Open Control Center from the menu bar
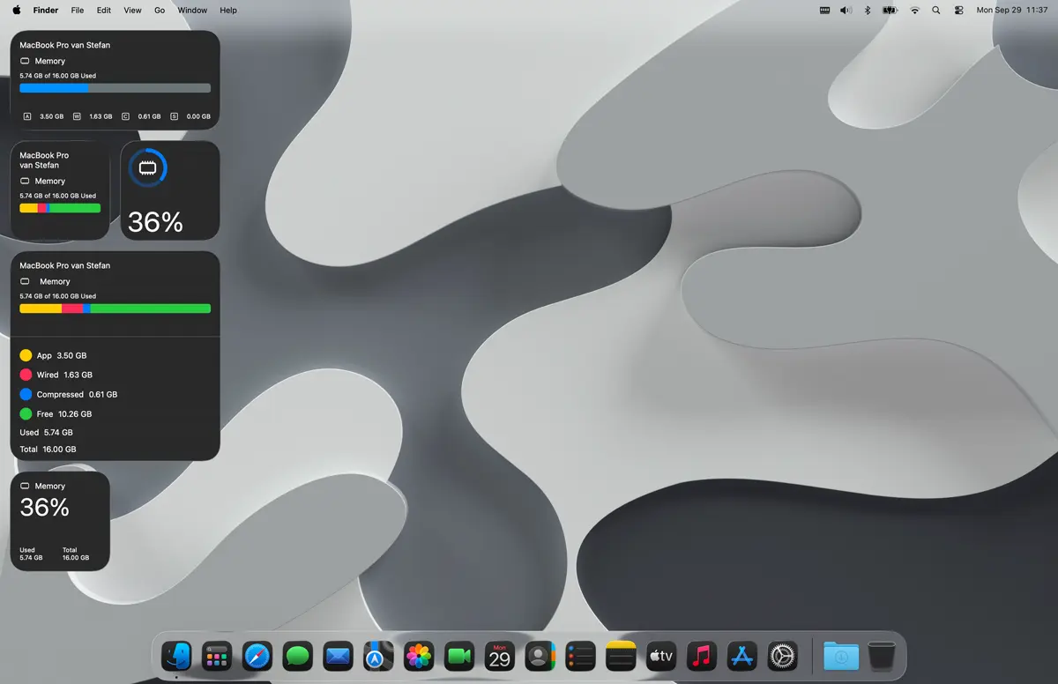This screenshot has height=684, width=1058. pyautogui.click(x=958, y=11)
